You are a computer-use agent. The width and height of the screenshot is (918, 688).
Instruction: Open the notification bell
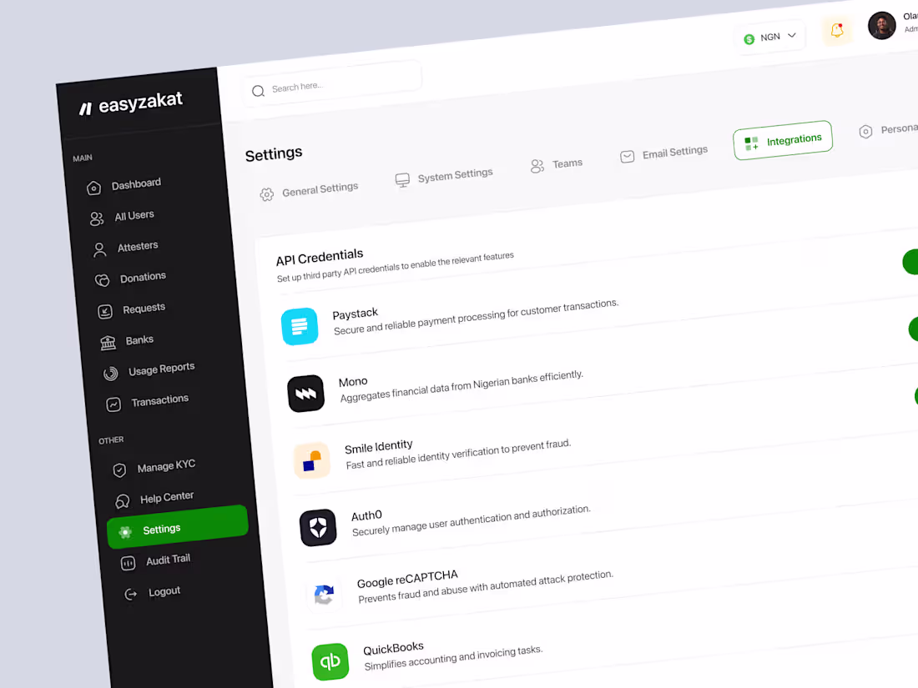pos(837,29)
